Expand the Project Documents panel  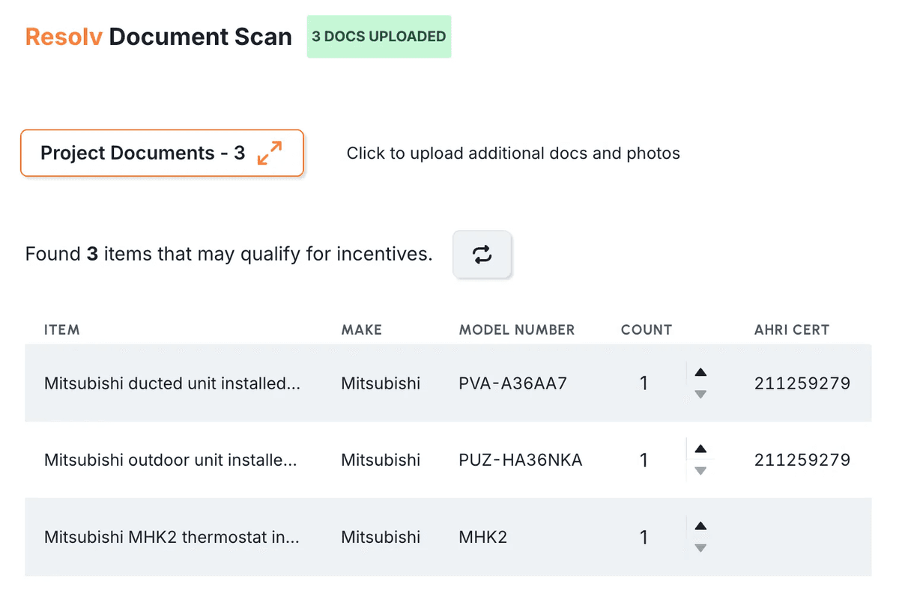tap(162, 153)
